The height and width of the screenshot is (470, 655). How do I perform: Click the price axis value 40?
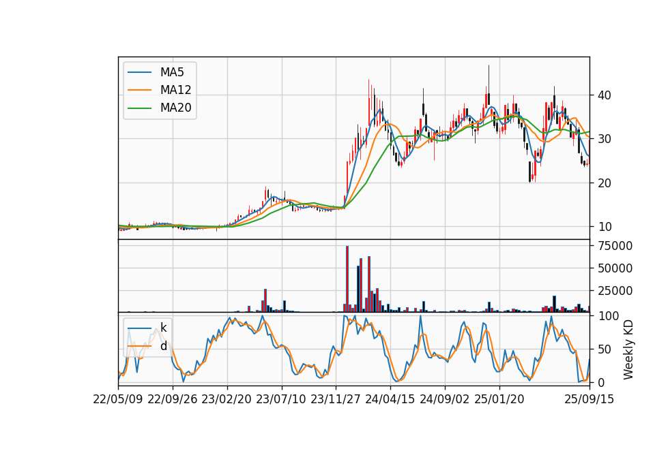click(605, 95)
